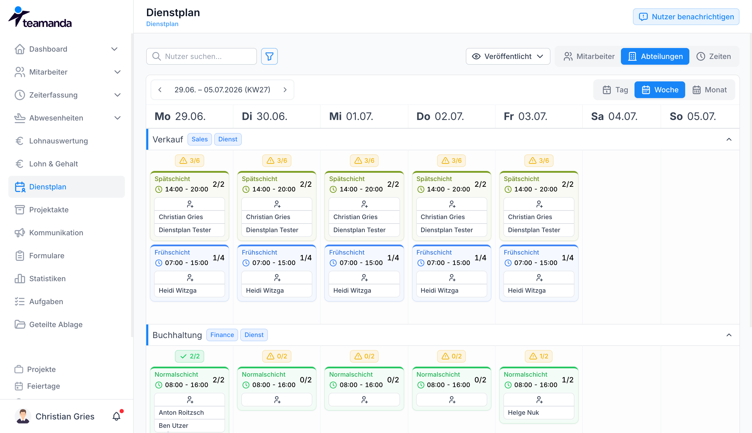Click the teamanda logo
Screen dimensions: 752x433
[40, 17]
